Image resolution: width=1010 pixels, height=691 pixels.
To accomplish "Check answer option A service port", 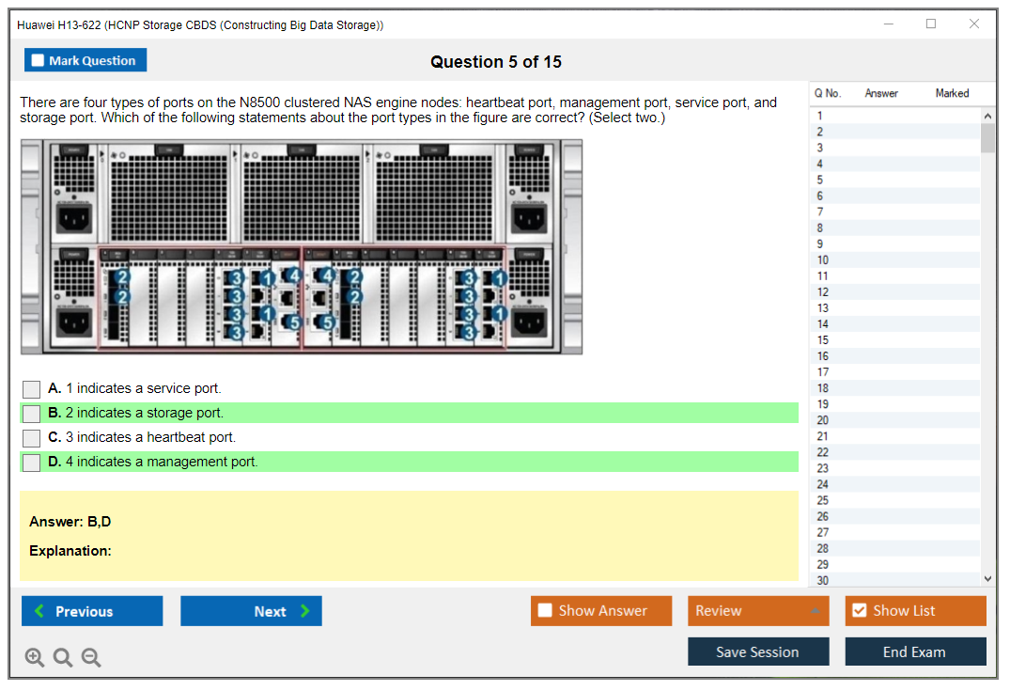I will [31, 389].
